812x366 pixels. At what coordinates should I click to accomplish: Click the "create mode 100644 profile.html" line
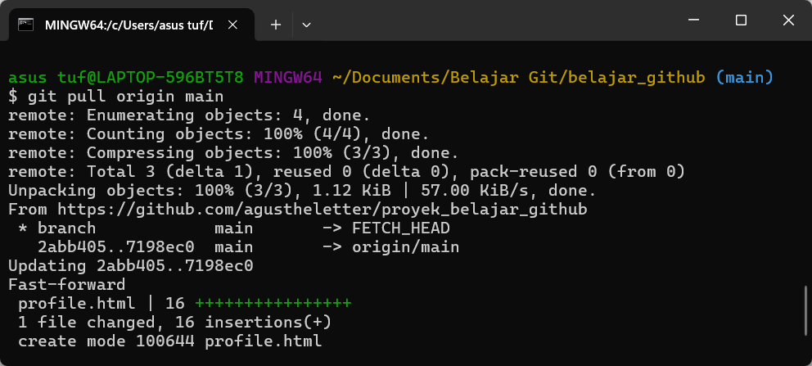tap(169, 340)
